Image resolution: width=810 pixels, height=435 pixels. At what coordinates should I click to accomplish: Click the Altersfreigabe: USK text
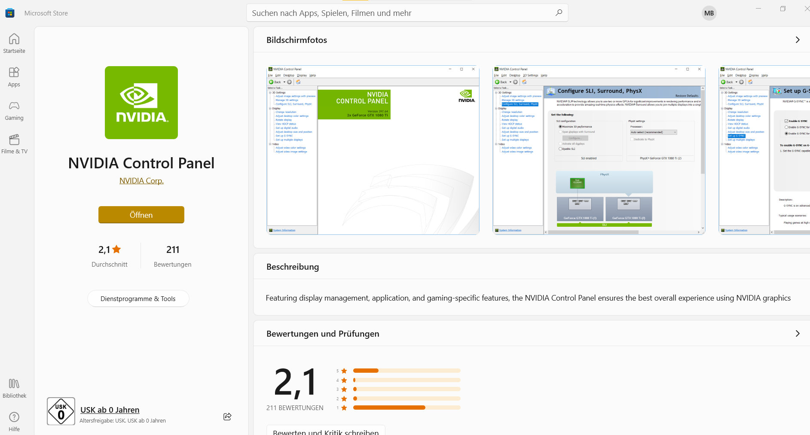pos(122,421)
